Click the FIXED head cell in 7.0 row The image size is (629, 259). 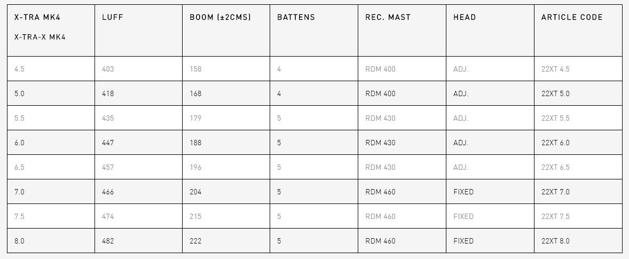pyautogui.click(x=463, y=192)
